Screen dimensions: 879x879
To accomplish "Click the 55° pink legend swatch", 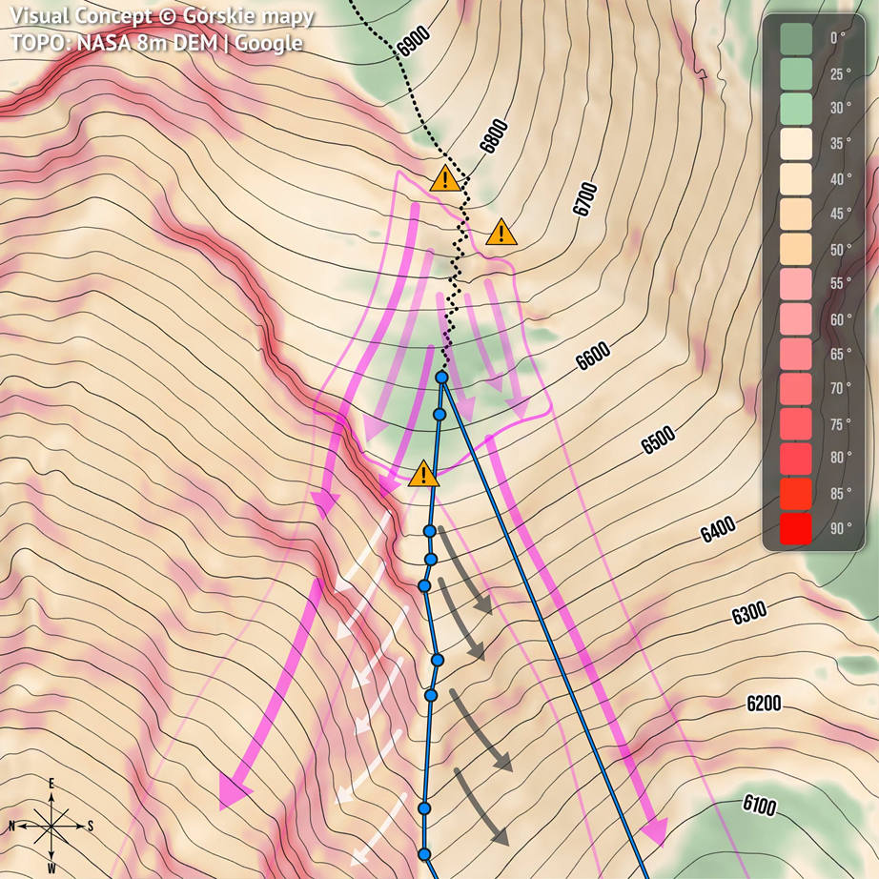I will 795,284.
